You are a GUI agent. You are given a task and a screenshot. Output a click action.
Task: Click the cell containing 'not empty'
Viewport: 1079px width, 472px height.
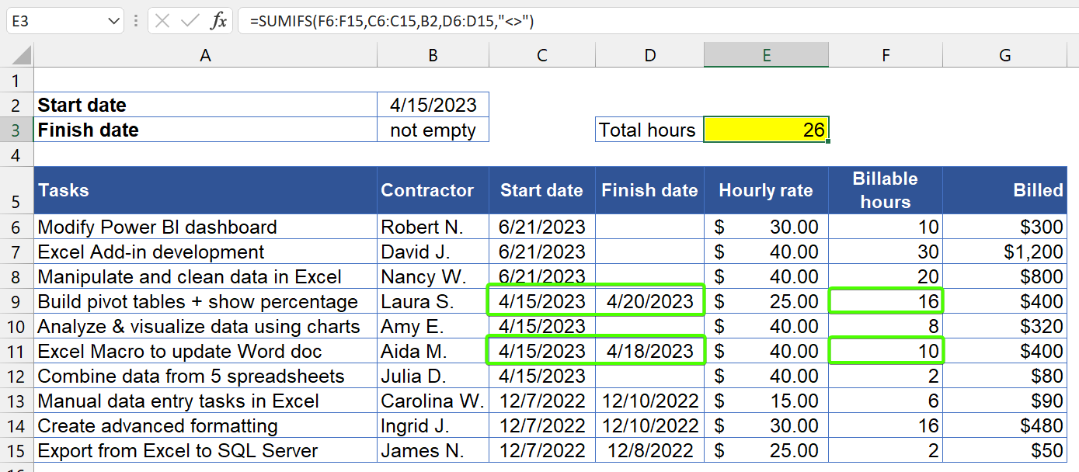[x=432, y=130]
